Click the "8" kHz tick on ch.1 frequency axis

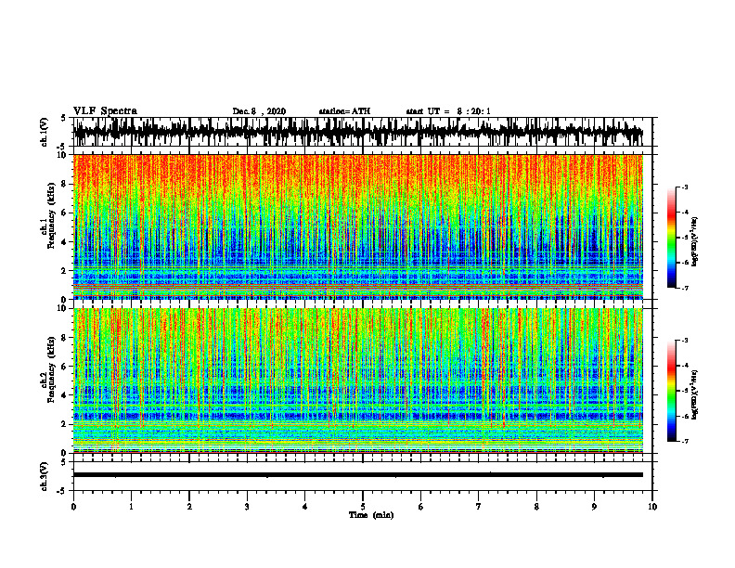(65, 184)
